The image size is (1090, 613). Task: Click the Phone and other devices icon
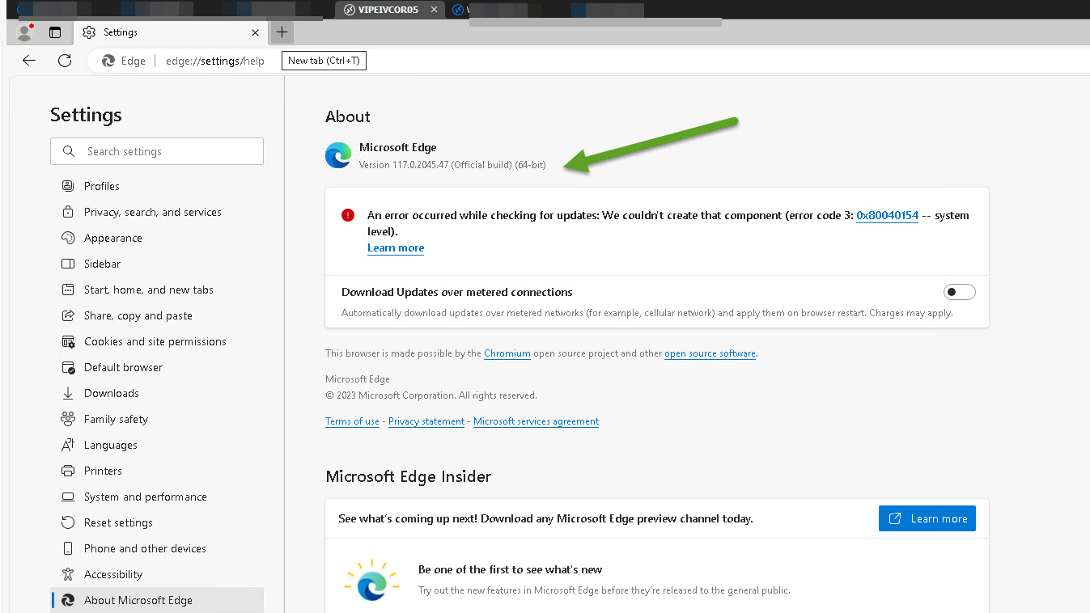point(68,548)
